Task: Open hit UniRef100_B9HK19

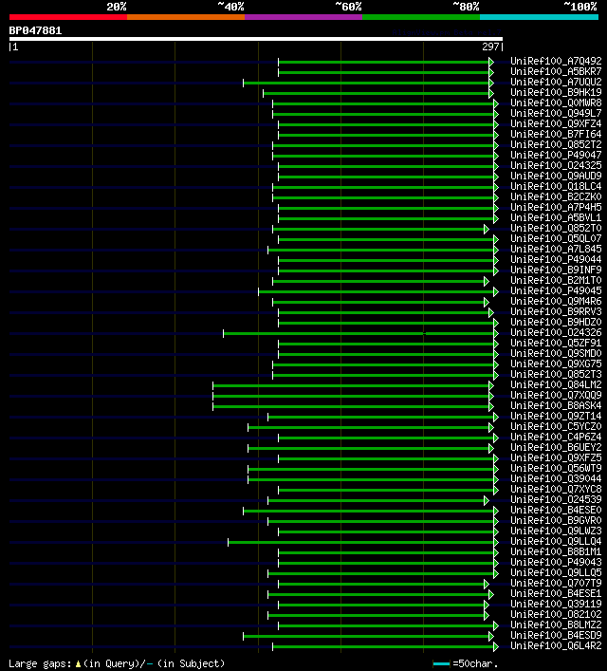Action: (x=556, y=92)
